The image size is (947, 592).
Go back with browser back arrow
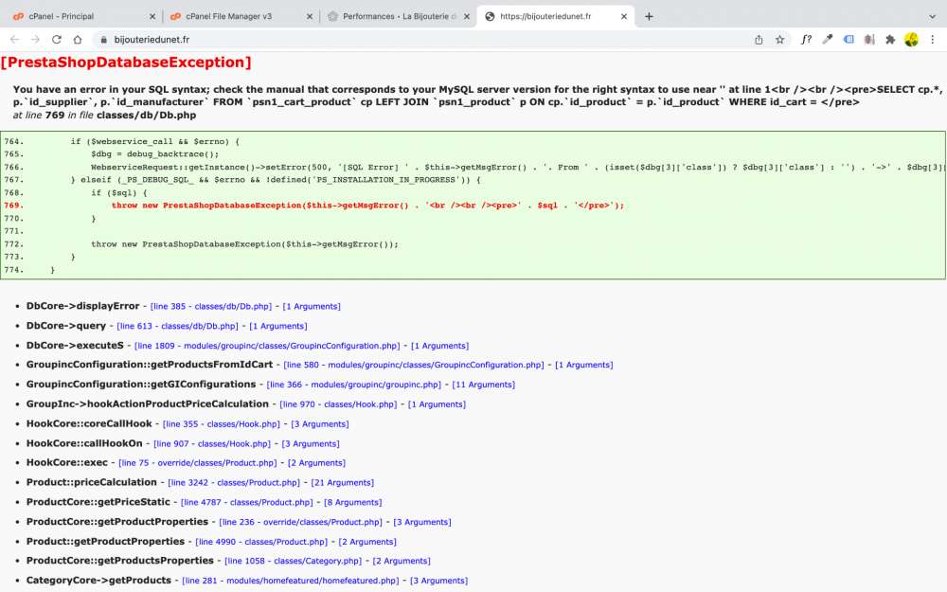click(14, 39)
